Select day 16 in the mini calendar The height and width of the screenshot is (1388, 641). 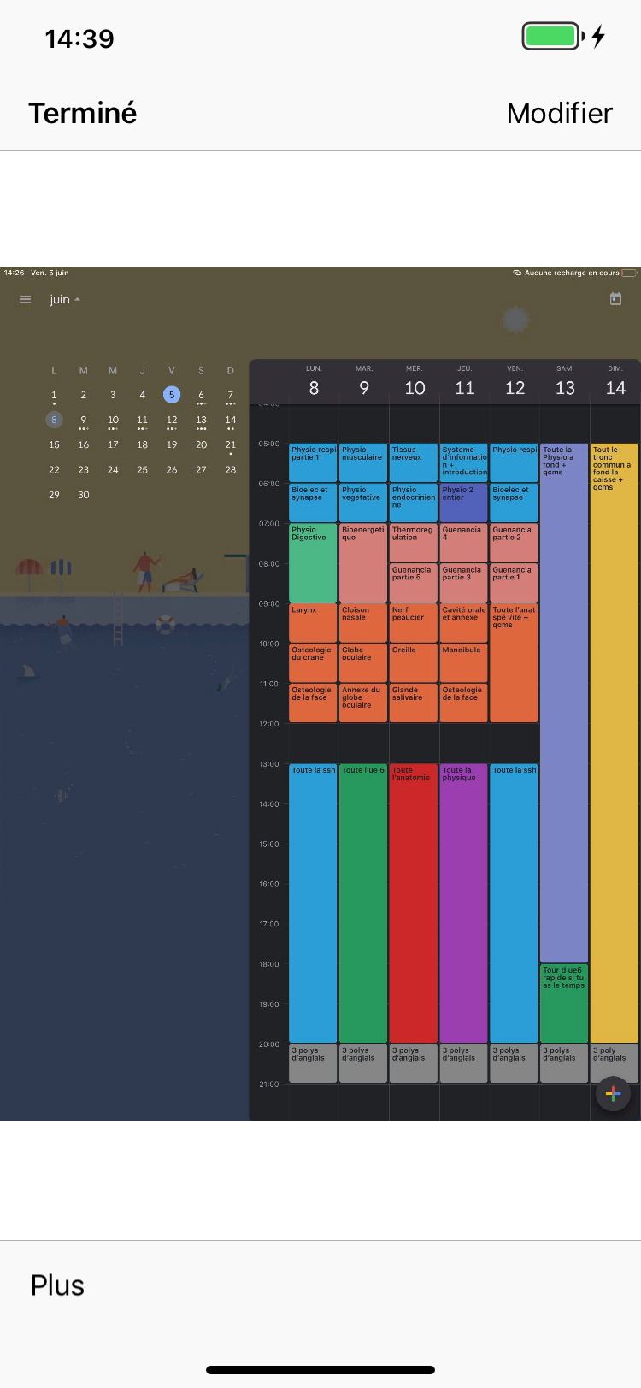pos(84,444)
